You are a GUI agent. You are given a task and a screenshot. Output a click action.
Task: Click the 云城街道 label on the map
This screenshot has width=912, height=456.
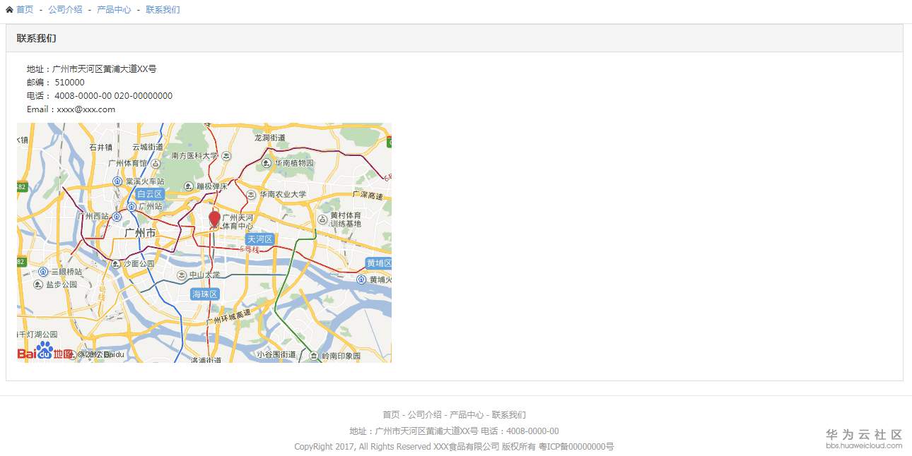[148, 148]
